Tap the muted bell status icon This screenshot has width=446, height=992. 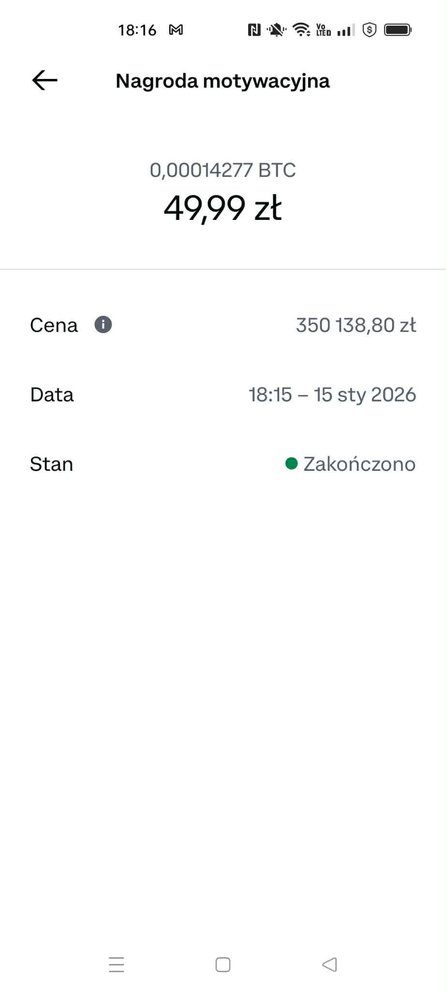click(276, 30)
